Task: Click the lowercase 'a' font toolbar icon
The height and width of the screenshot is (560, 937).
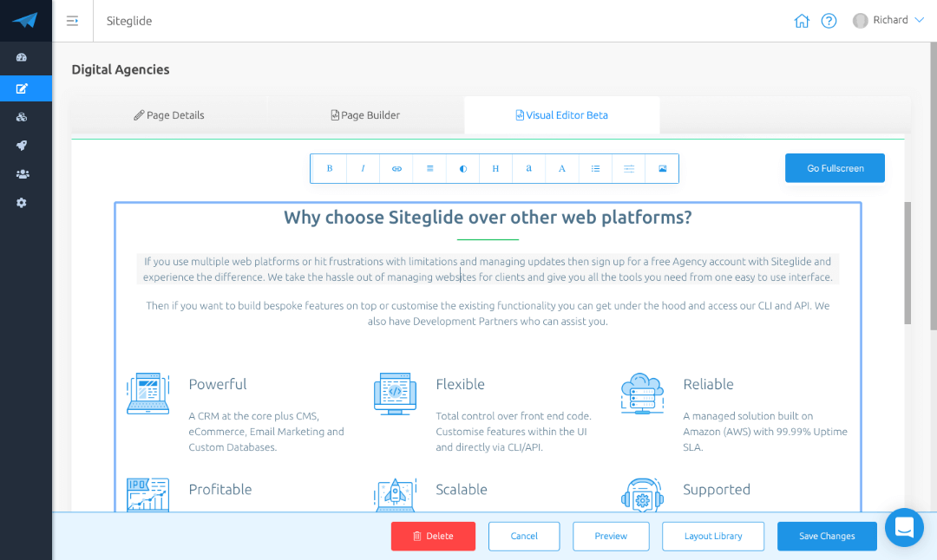Action: click(529, 168)
